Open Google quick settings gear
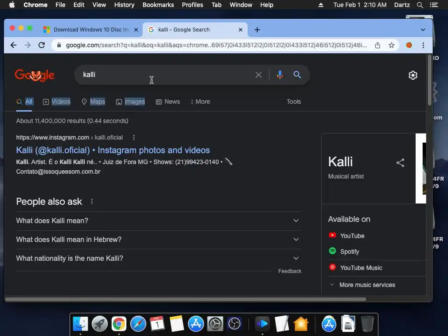 (413, 75)
